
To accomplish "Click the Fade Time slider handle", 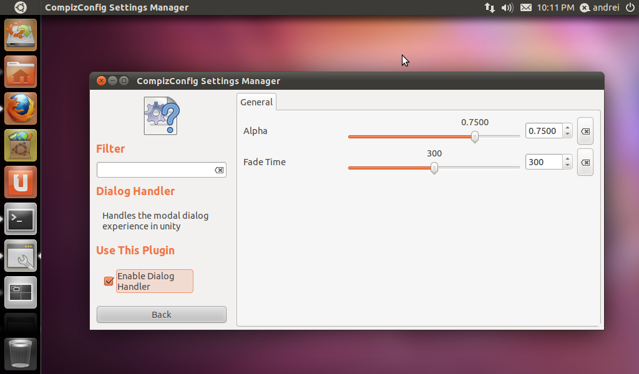I will click(x=434, y=168).
